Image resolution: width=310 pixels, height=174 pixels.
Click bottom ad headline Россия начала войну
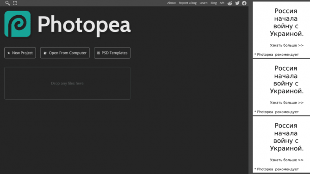click(x=286, y=137)
